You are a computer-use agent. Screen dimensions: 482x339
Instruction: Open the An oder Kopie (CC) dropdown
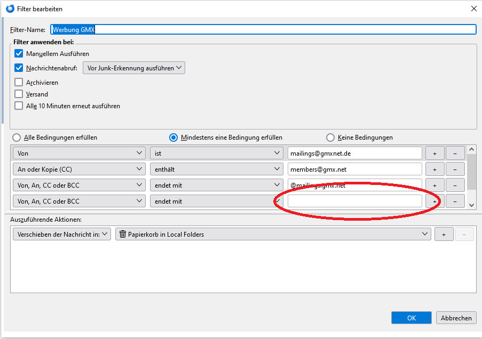pyautogui.click(x=79, y=169)
